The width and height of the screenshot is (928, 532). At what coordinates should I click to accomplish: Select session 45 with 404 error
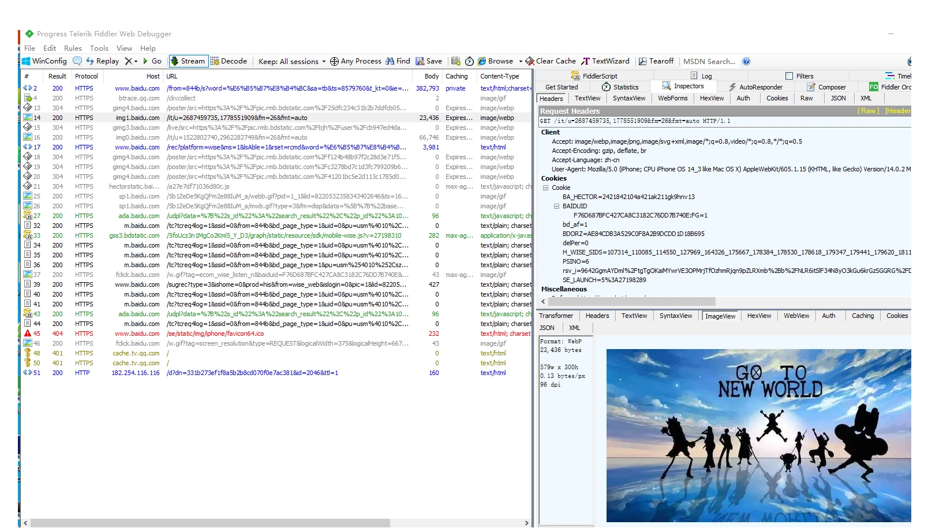point(276,334)
